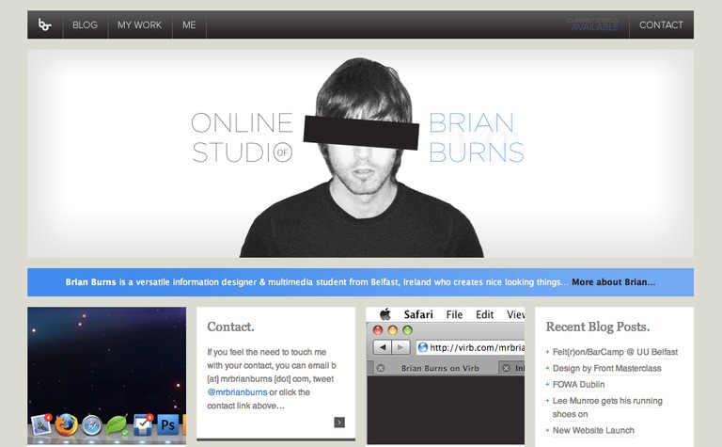Screen dimensions: 722x447
Task: Click the green zoom window dot
Action: [407, 330]
